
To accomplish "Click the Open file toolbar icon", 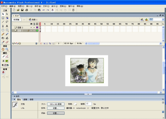I will coord(18,10).
